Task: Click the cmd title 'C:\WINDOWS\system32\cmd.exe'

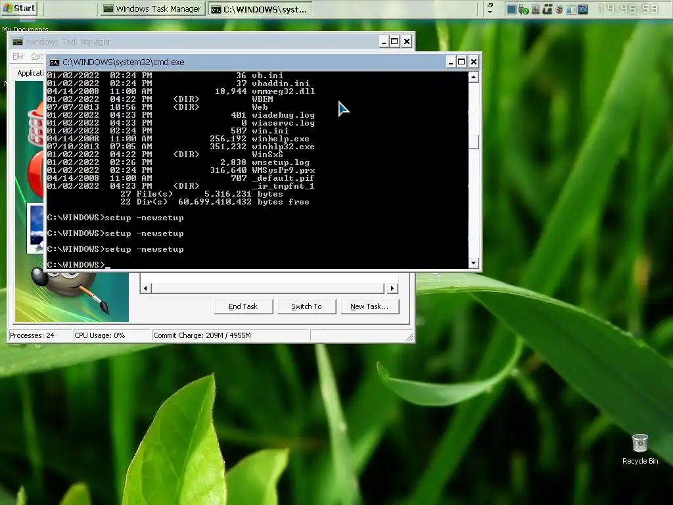Action: pos(124,62)
